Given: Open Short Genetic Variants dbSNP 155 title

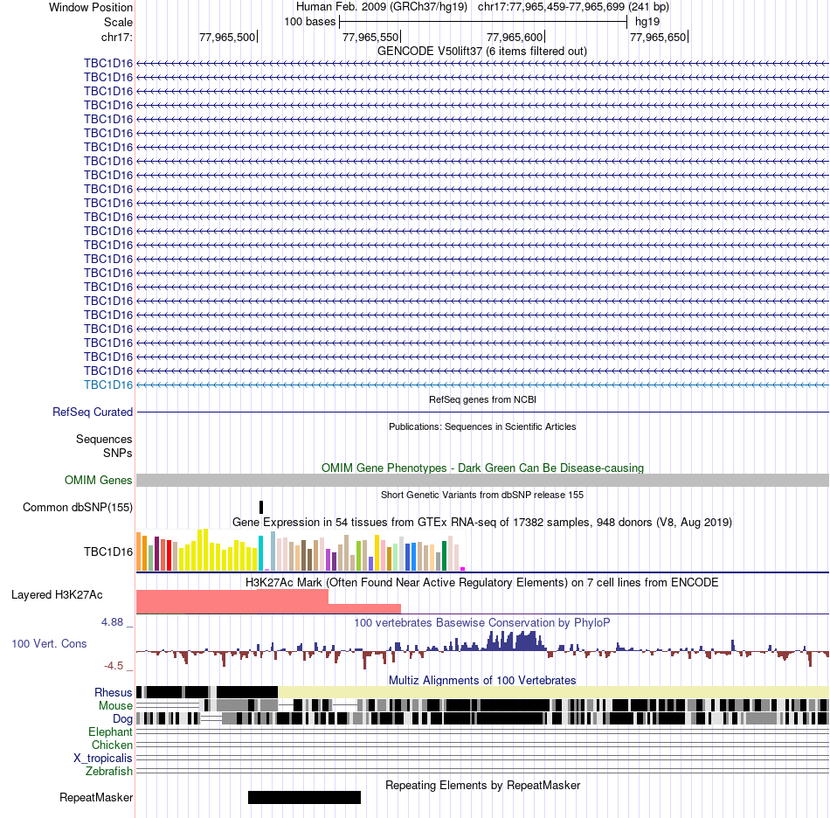Looking at the screenshot, I should point(482,495).
